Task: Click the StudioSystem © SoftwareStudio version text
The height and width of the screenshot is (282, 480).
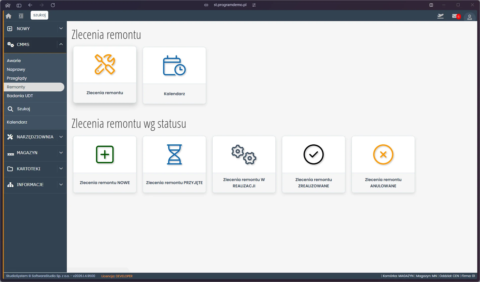Action: click(x=51, y=276)
